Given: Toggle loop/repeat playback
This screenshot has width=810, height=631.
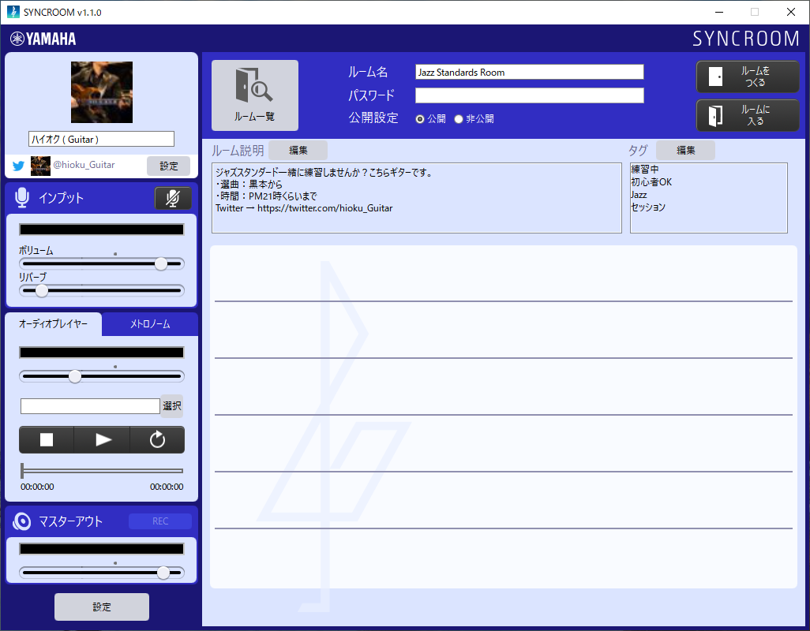Looking at the screenshot, I should (x=157, y=439).
